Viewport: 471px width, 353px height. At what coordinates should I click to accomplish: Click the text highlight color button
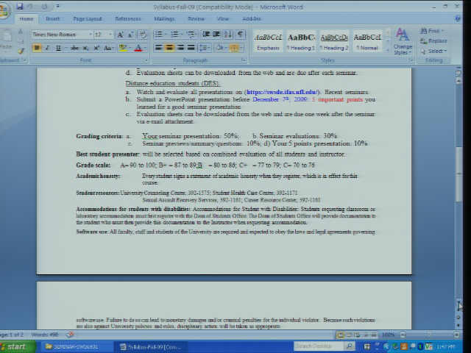pyautogui.click(x=122, y=48)
